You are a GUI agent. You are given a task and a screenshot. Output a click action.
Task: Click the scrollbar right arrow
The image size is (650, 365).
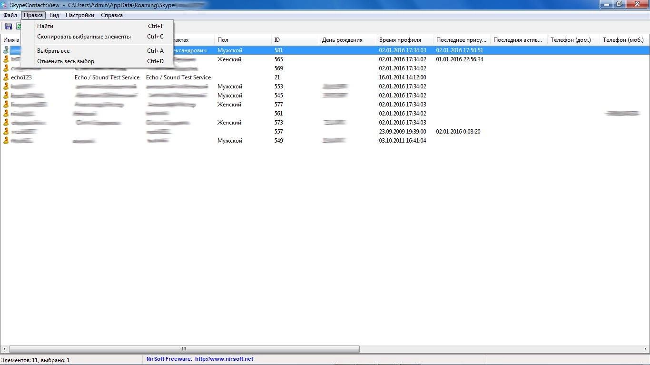pos(646,349)
